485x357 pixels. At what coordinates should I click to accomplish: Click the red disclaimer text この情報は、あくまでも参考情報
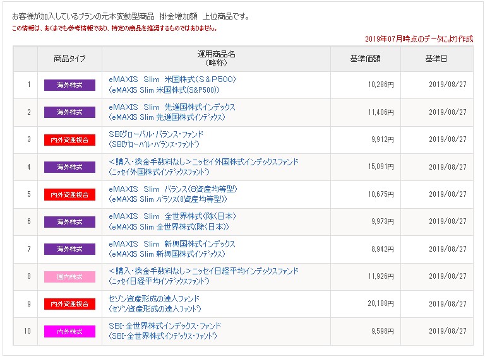tap(114, 28)
